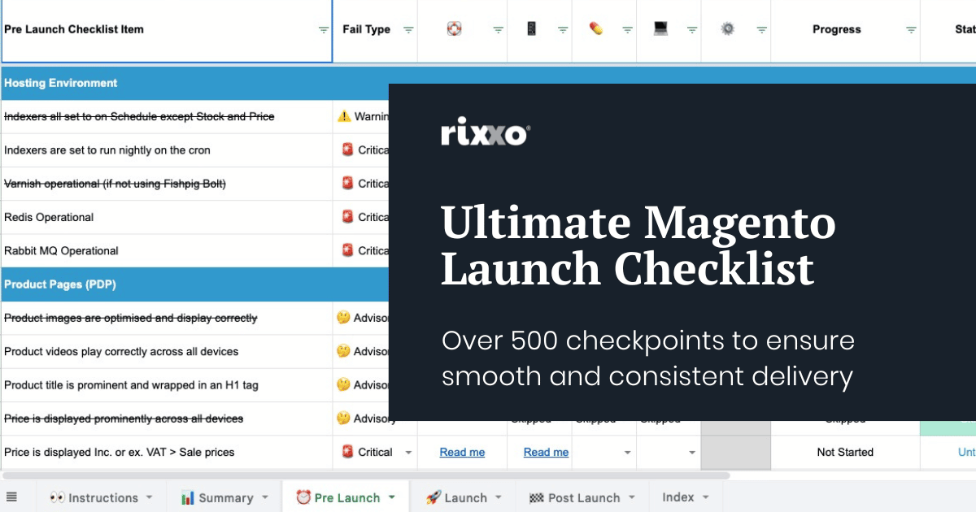Open the filter on the Progress column
The height and width of the screenshot is (512, 976).
tap(910, 28)
